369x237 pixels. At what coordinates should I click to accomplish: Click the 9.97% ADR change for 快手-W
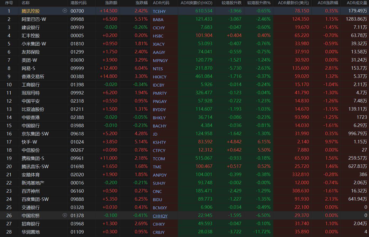[x=332, y=142]
